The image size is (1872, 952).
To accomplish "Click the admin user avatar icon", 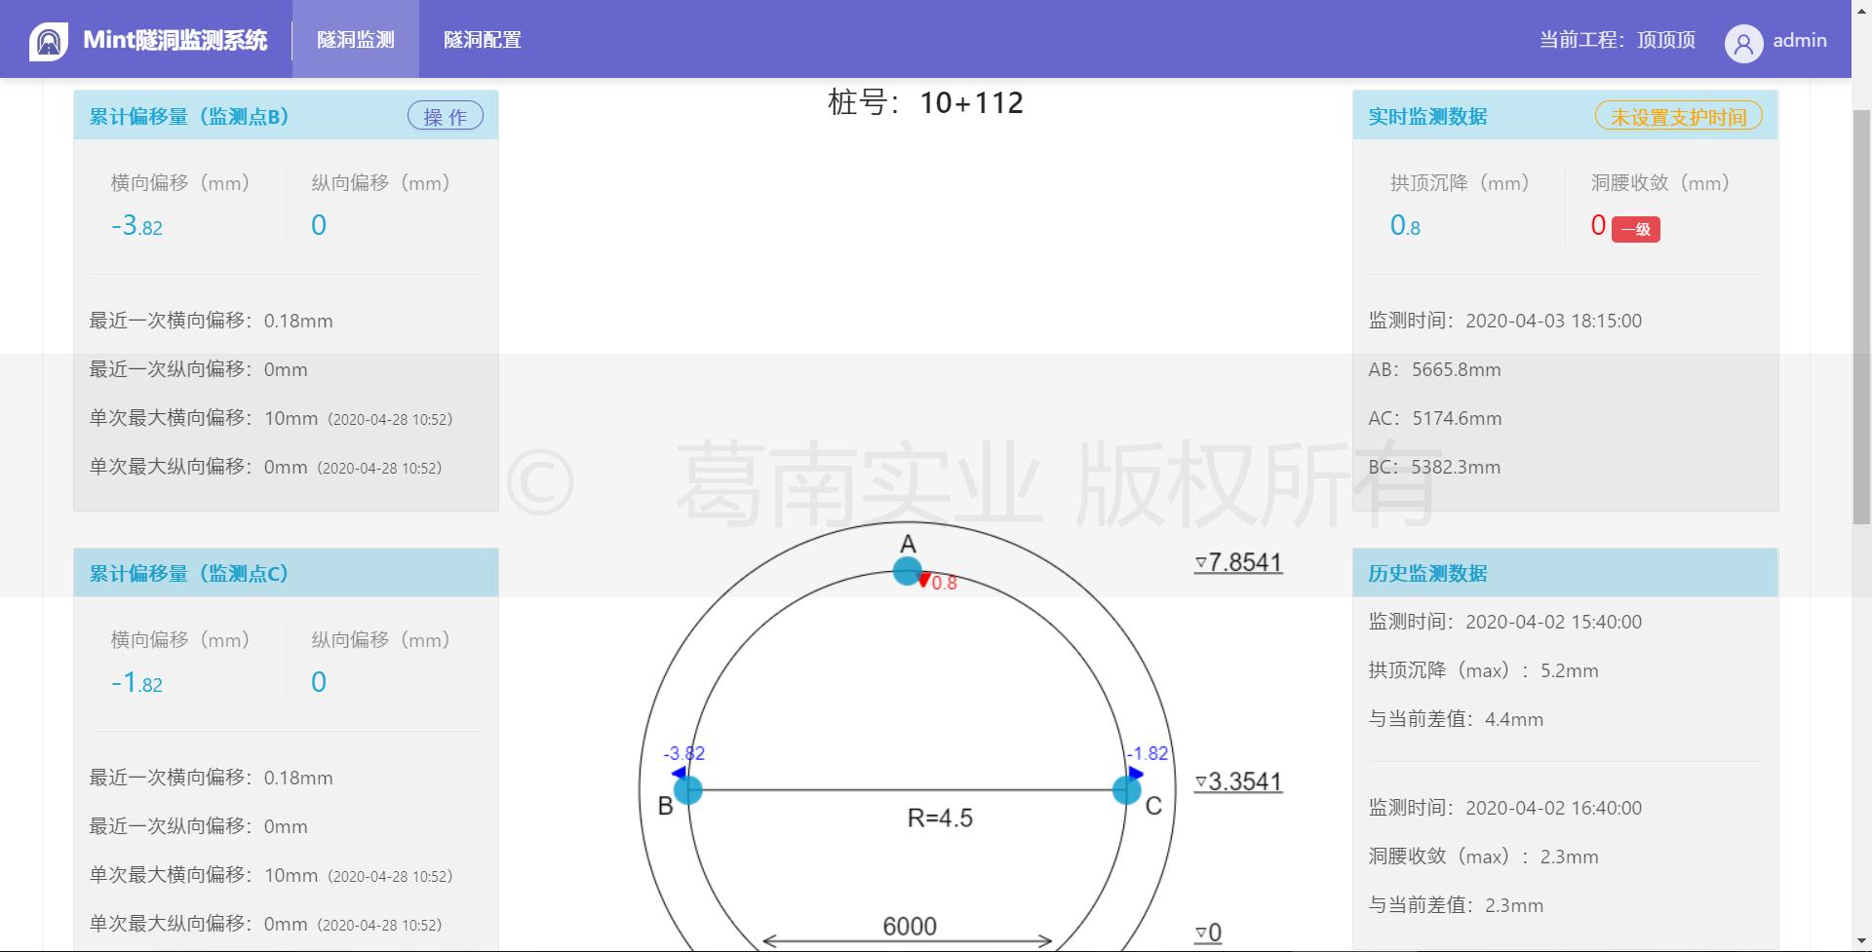I will pos(1743,43).
